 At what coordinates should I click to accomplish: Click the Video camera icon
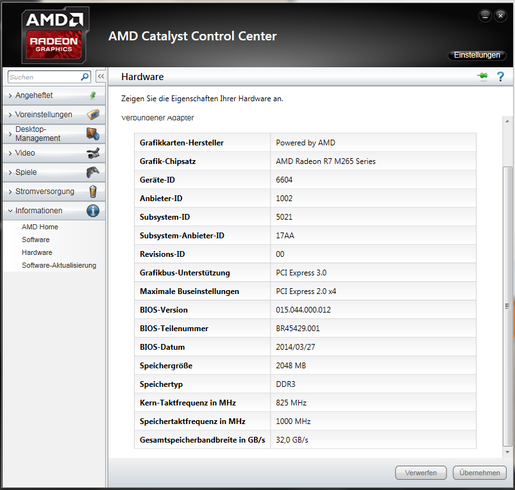93,153
